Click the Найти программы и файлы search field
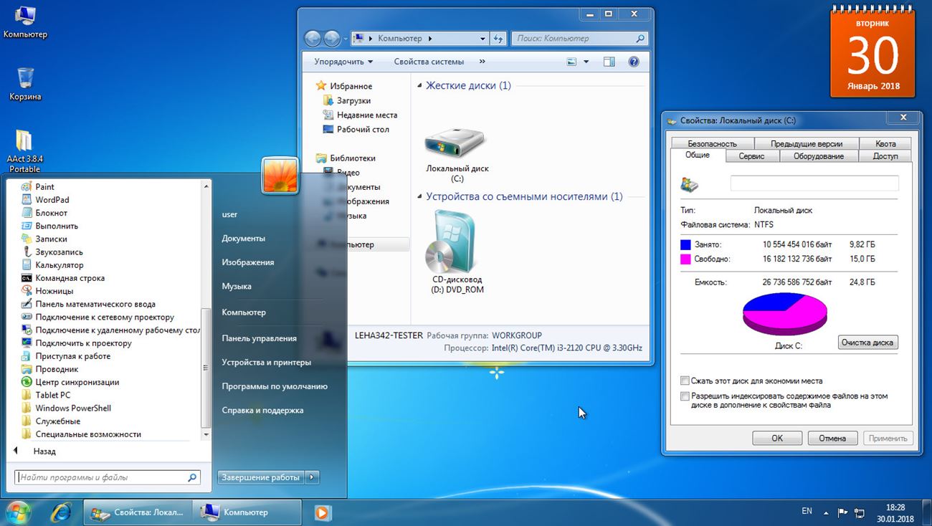Image resolution: width=932 pixels, height=526 pixels. point(100,477)
